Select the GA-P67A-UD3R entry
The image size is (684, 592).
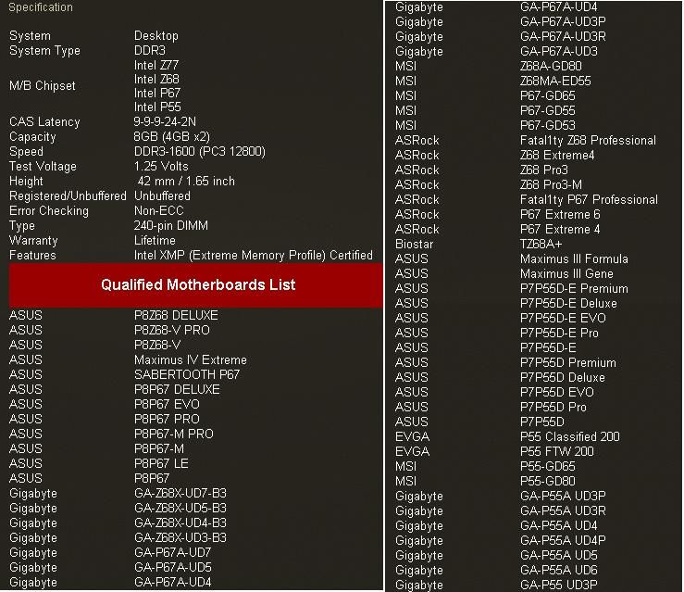click(x=563, y=37)
